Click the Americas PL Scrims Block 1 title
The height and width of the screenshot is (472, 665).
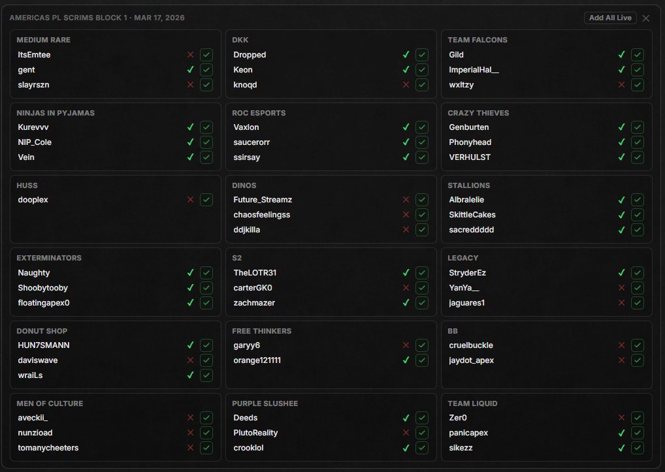point(97,18)
